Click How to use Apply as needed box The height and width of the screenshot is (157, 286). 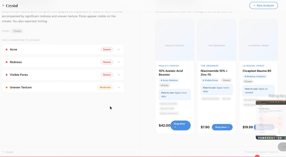click(x=258, y=91)
